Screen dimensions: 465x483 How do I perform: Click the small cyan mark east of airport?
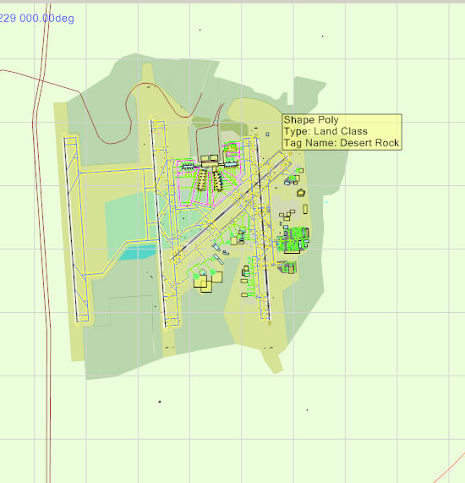click(x=326, y=202)
